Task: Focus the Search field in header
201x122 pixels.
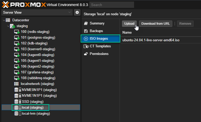Action: [111, 5]
